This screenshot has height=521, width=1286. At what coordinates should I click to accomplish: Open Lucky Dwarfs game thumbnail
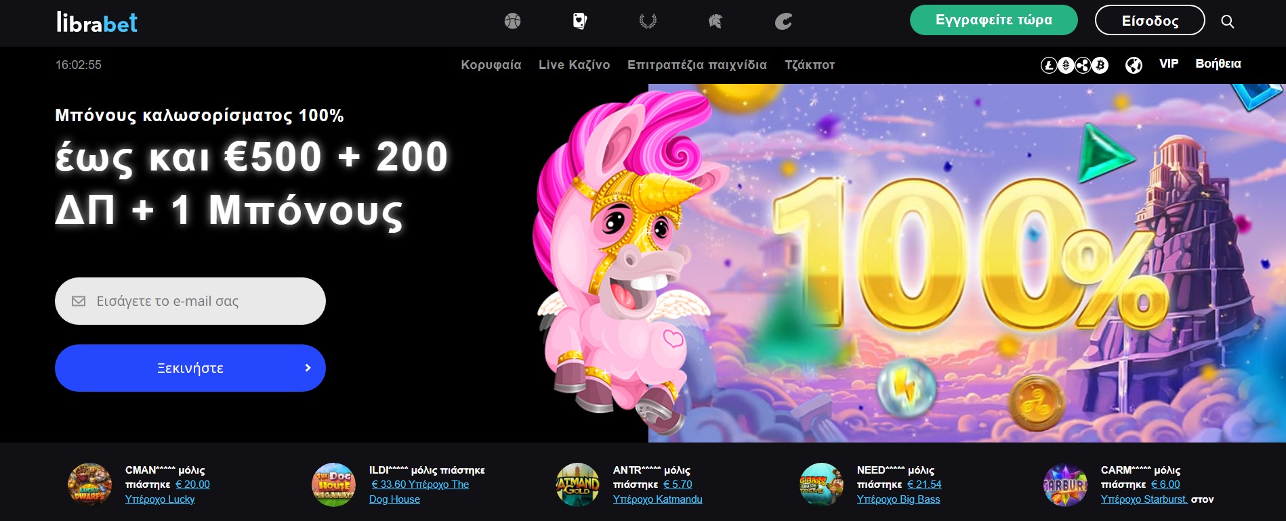coord(89,484)
